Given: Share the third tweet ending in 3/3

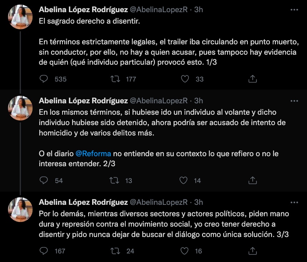Looking at the screenshot, I should [x=252, y=251].
